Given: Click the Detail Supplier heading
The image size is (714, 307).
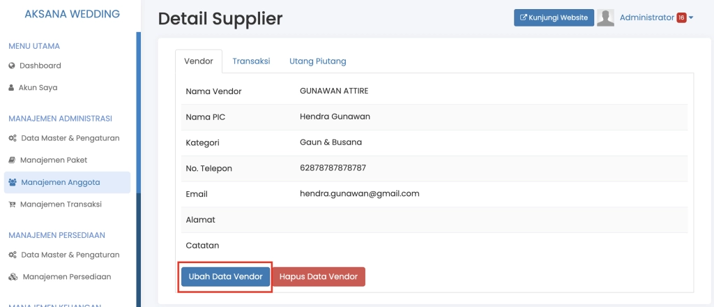Looking at the screenshot, I should point(220,19).
